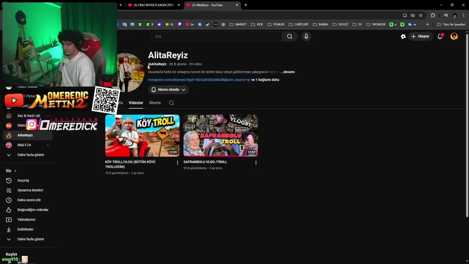Open the EV bookmarks folder
This screenshot has width=469, height=264.
(x=357, y=25)
